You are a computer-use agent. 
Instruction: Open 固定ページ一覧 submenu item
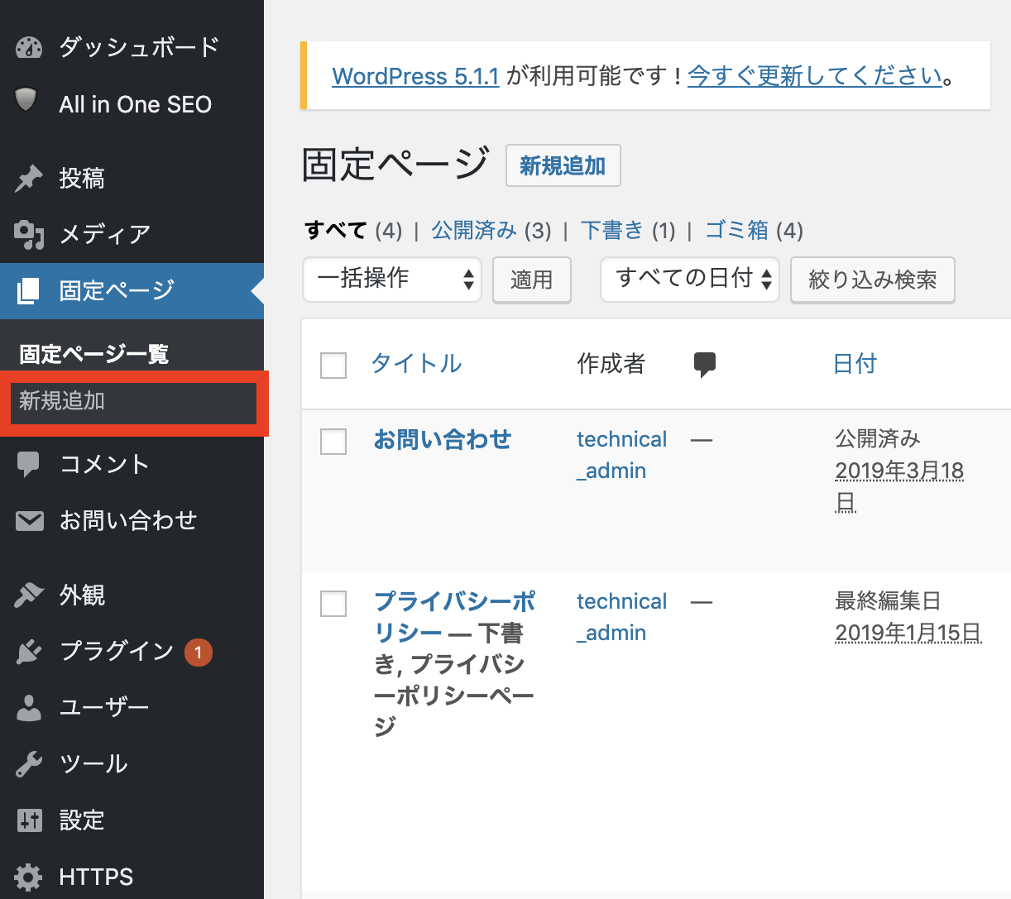(94, 355)
